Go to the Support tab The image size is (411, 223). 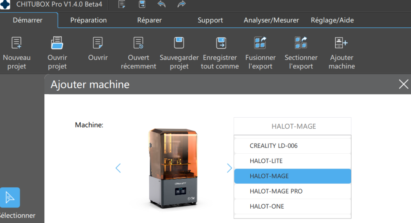point(210,20)
